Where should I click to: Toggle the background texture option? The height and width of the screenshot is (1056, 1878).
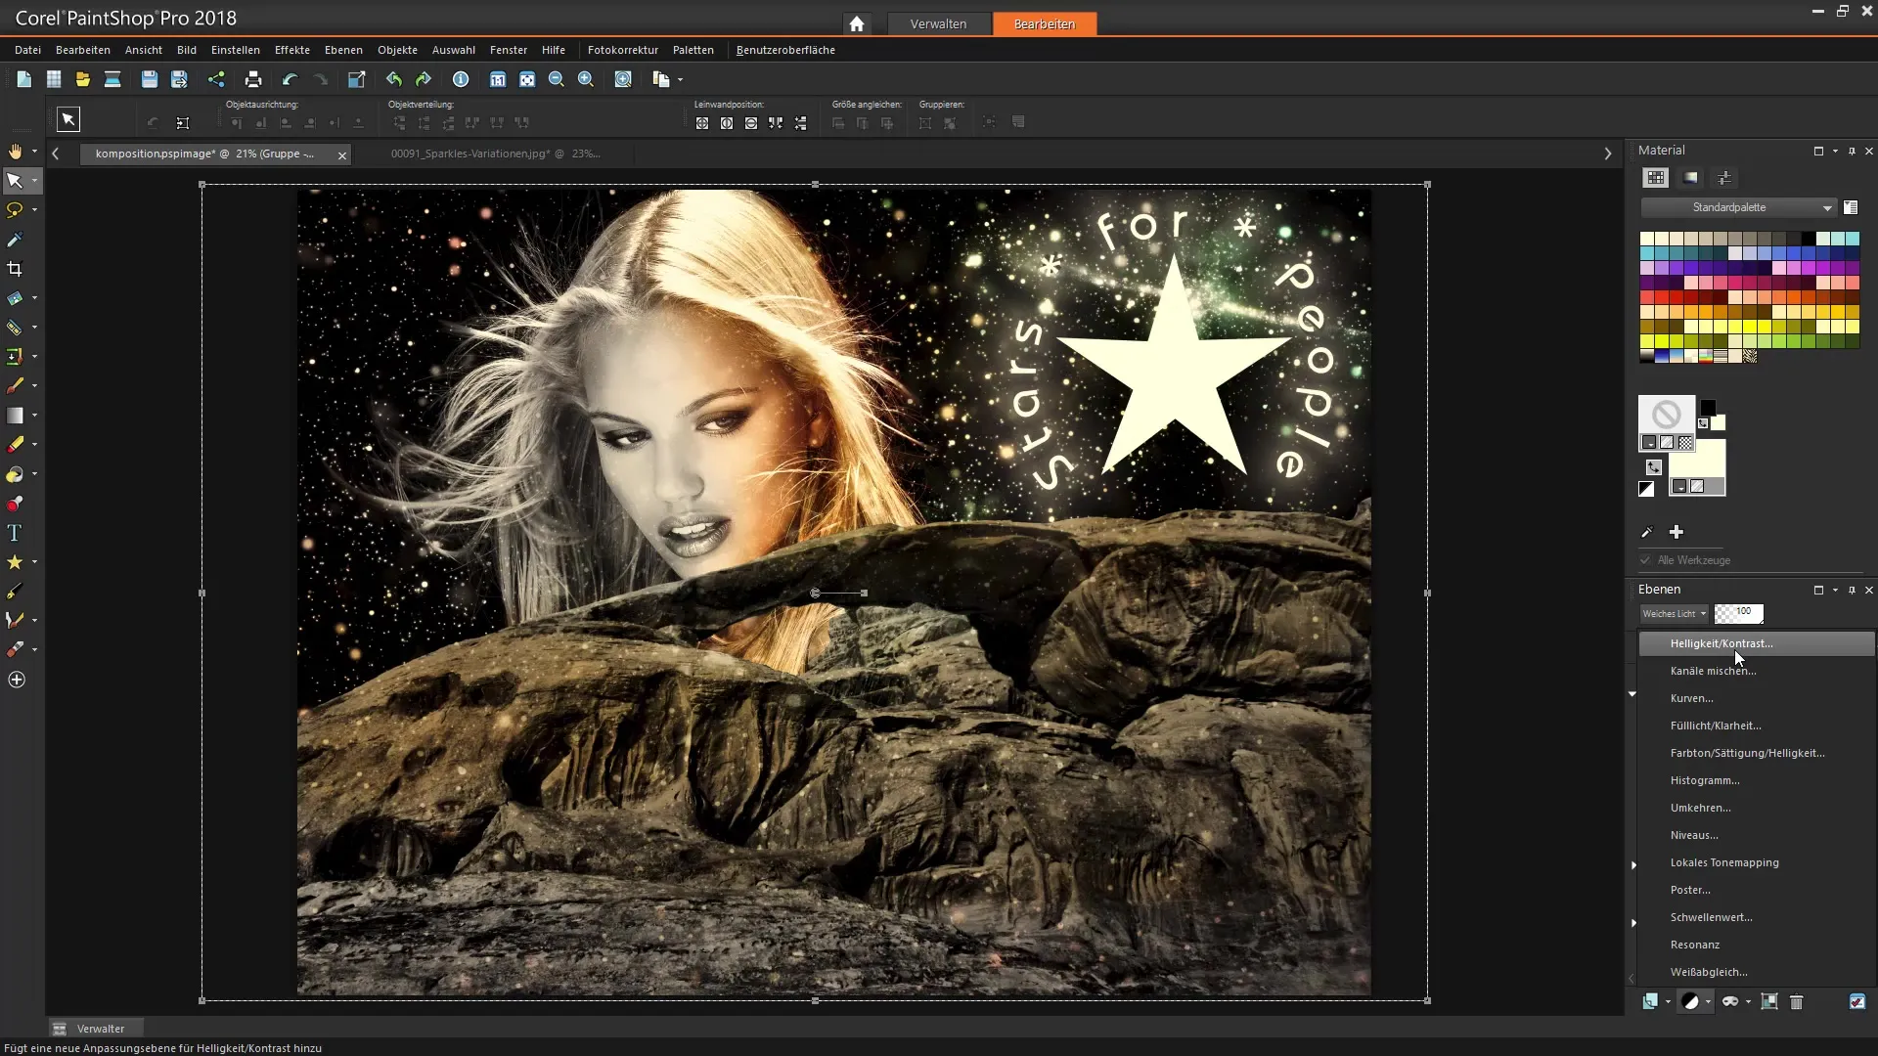coord(1697,487)
